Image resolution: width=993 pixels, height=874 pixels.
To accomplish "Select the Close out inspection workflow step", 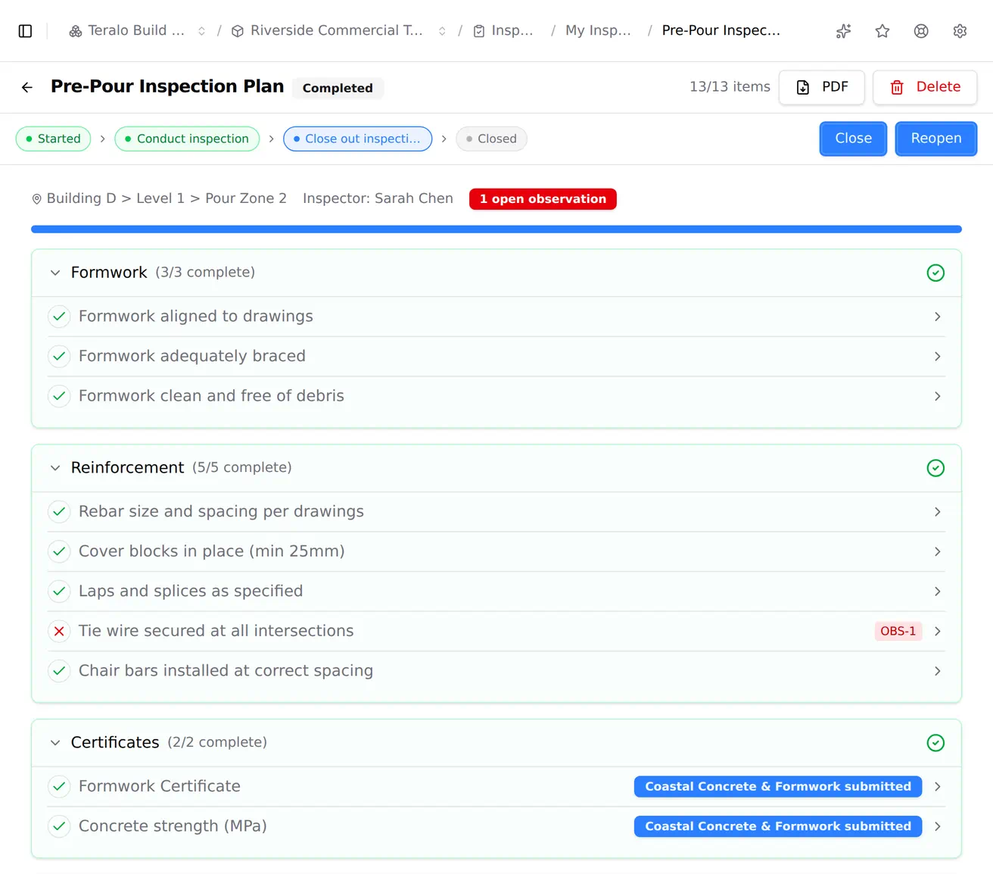I will pos(357,139).
